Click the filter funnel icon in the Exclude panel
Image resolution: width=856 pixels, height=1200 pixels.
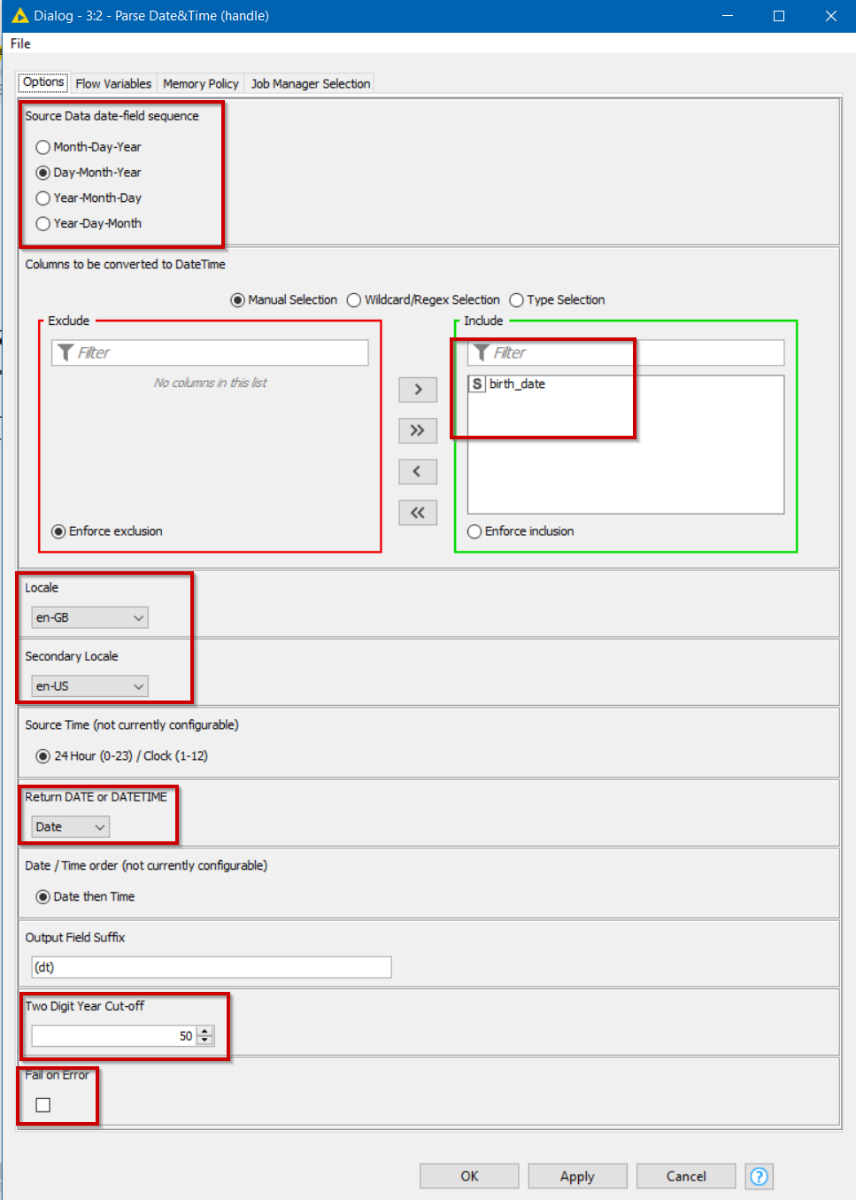pyautogui.click(x=66, y=352)
